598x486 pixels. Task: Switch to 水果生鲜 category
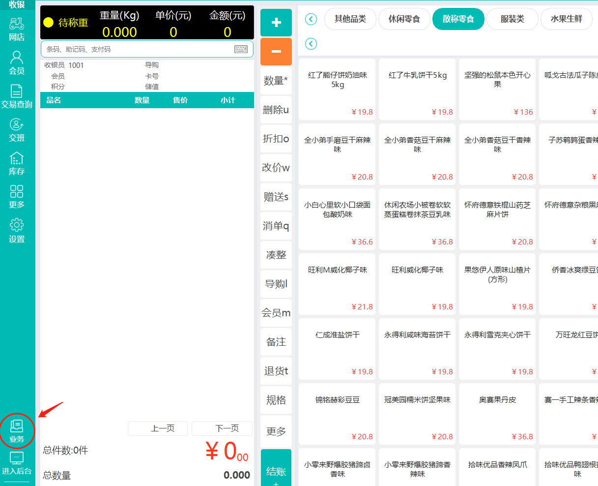(567, 19)
